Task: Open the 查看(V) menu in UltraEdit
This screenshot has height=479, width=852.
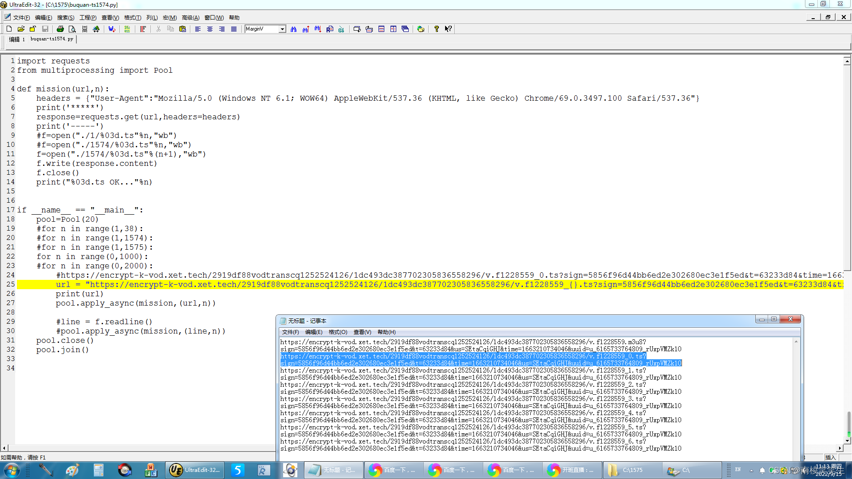Action: tap(110, 18)
